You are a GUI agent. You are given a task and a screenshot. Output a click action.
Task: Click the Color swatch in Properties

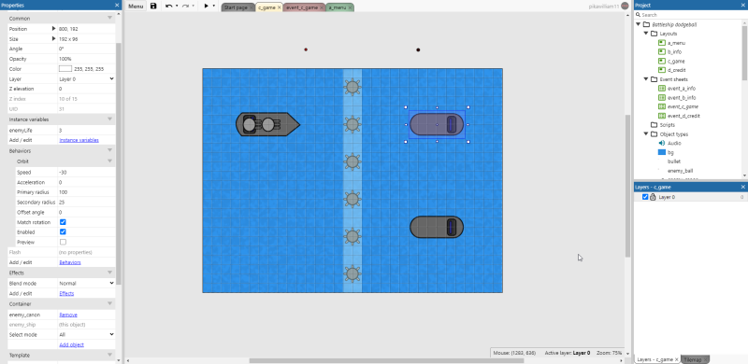tap(65, 69)
